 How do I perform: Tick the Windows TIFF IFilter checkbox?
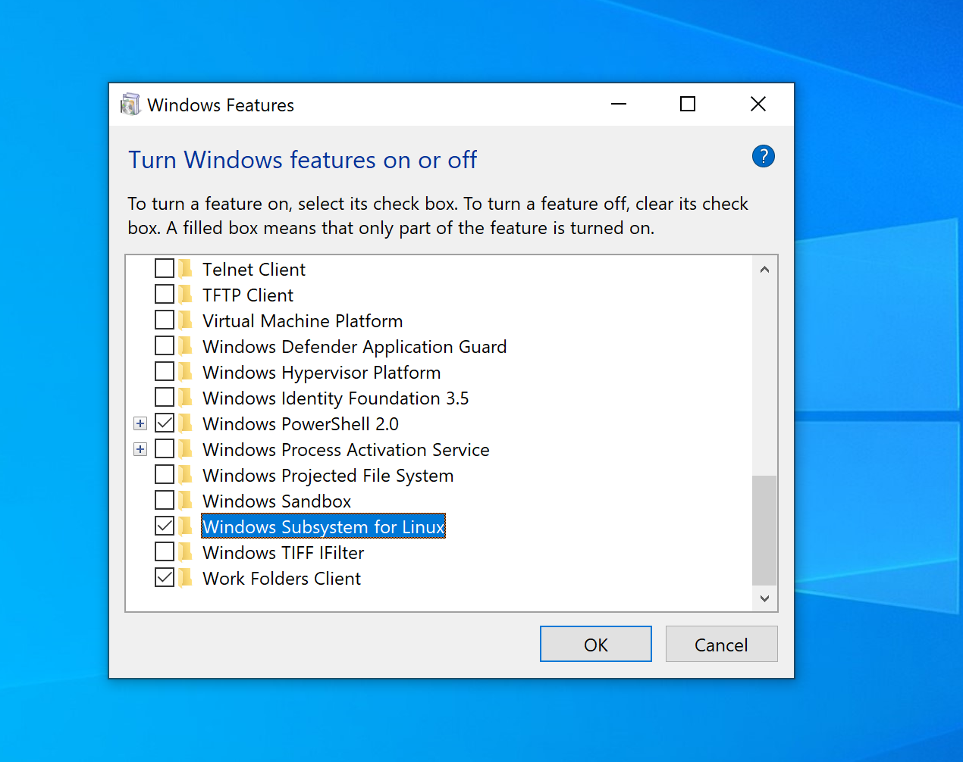(x=165, y=551)
